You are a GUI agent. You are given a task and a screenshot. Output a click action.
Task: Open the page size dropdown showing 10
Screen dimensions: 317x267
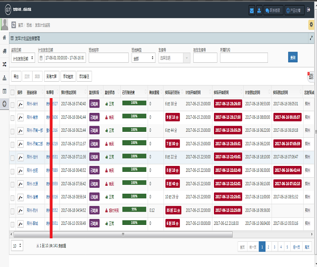pyautogui.click(x=17, y=246)
